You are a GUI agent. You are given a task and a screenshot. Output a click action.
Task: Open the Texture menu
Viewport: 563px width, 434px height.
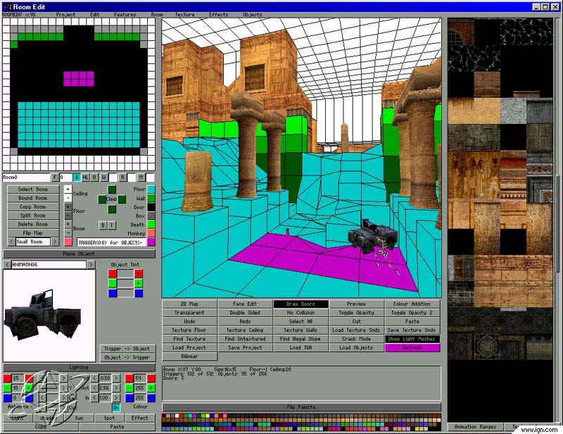[x=184, y=14]
